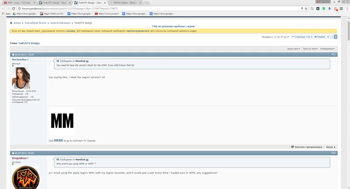Open 'General Discussion' breadcrumb link
The width and height of the screenshot is (350, 189).
(60, 23)
